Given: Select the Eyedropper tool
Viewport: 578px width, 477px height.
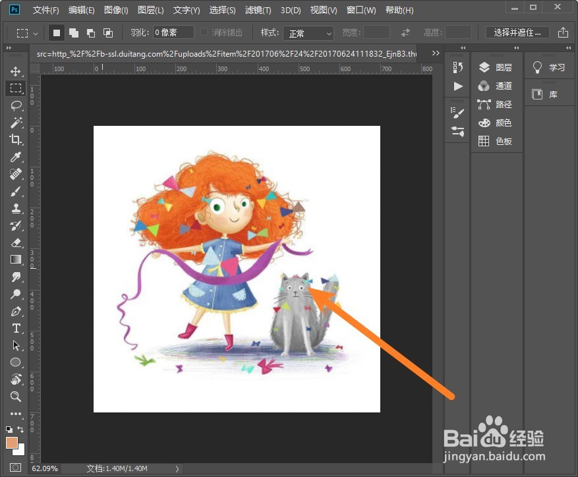Looking at the screenshot, I should tap(15, 157).
